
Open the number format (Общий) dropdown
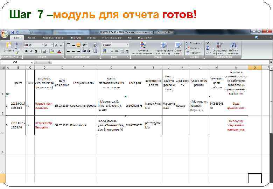(128, 45)
